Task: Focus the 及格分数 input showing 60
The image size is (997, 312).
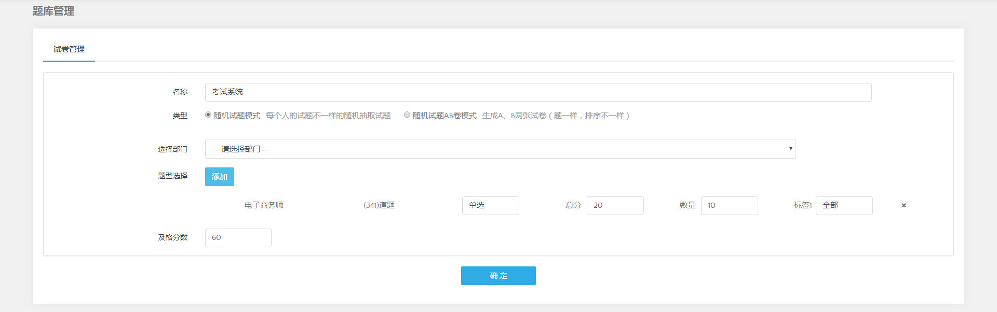Action: [x=238, y=238]
